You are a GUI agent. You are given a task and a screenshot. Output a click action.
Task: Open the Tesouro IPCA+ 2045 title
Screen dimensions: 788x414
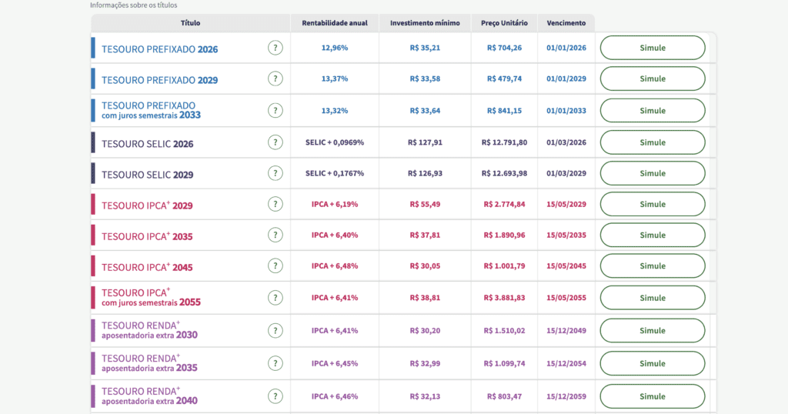click(x=147, y=267)
